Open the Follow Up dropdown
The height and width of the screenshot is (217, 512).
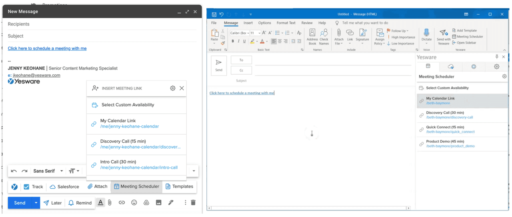click(398, 31)
